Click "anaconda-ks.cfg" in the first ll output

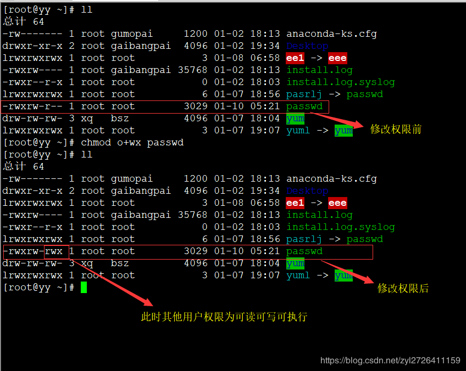click(x=331, y=34)
